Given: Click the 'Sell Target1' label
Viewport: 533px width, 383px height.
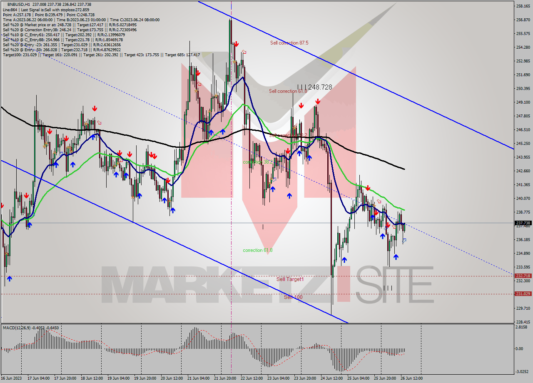Looking at the screenshot, I should pos(290,279).
